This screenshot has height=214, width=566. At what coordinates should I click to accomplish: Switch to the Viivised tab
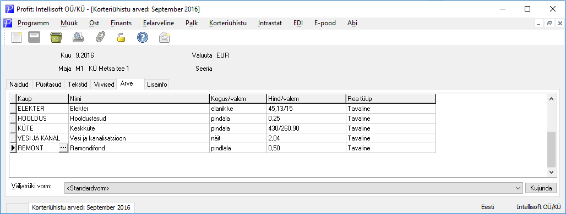tap(104, 85)
